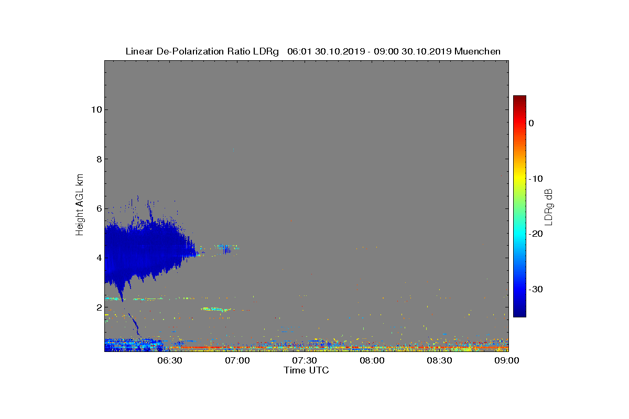Click the 'Time UTC' axis label
The height and width of the screenshot is (419, 629).
[x=307, y=370]
